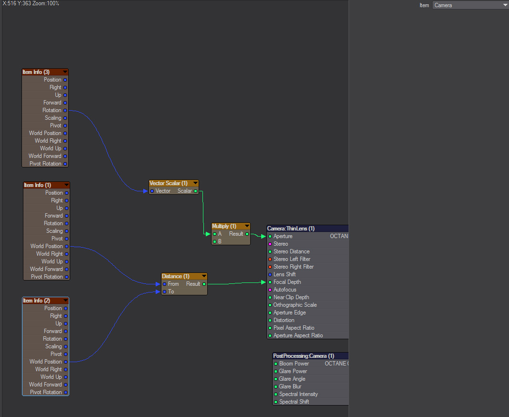Image resolution: width=509 pixels, height=417 pixels.
Task: Select the Camera:ThinLens (1) node title
Action: click(291, 228)
